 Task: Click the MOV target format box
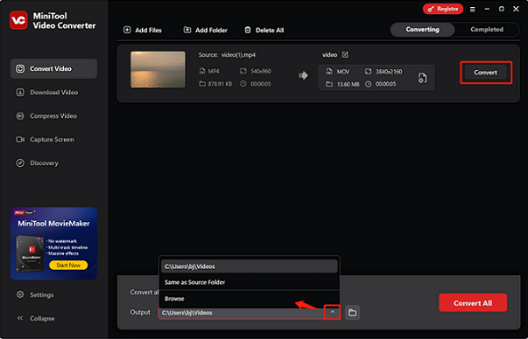pos(377,78)
